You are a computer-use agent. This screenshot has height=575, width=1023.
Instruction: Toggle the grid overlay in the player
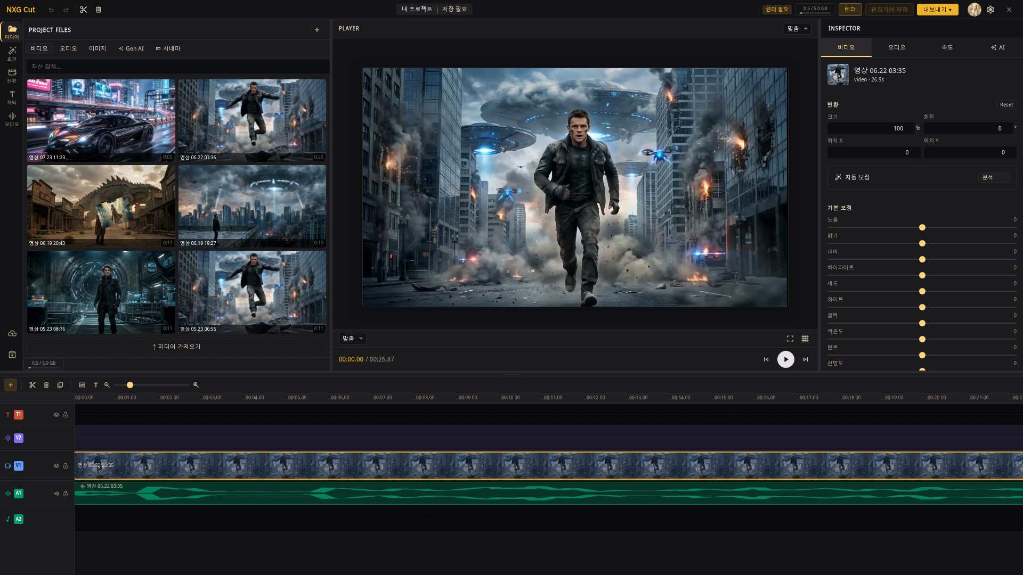[805, 339]
